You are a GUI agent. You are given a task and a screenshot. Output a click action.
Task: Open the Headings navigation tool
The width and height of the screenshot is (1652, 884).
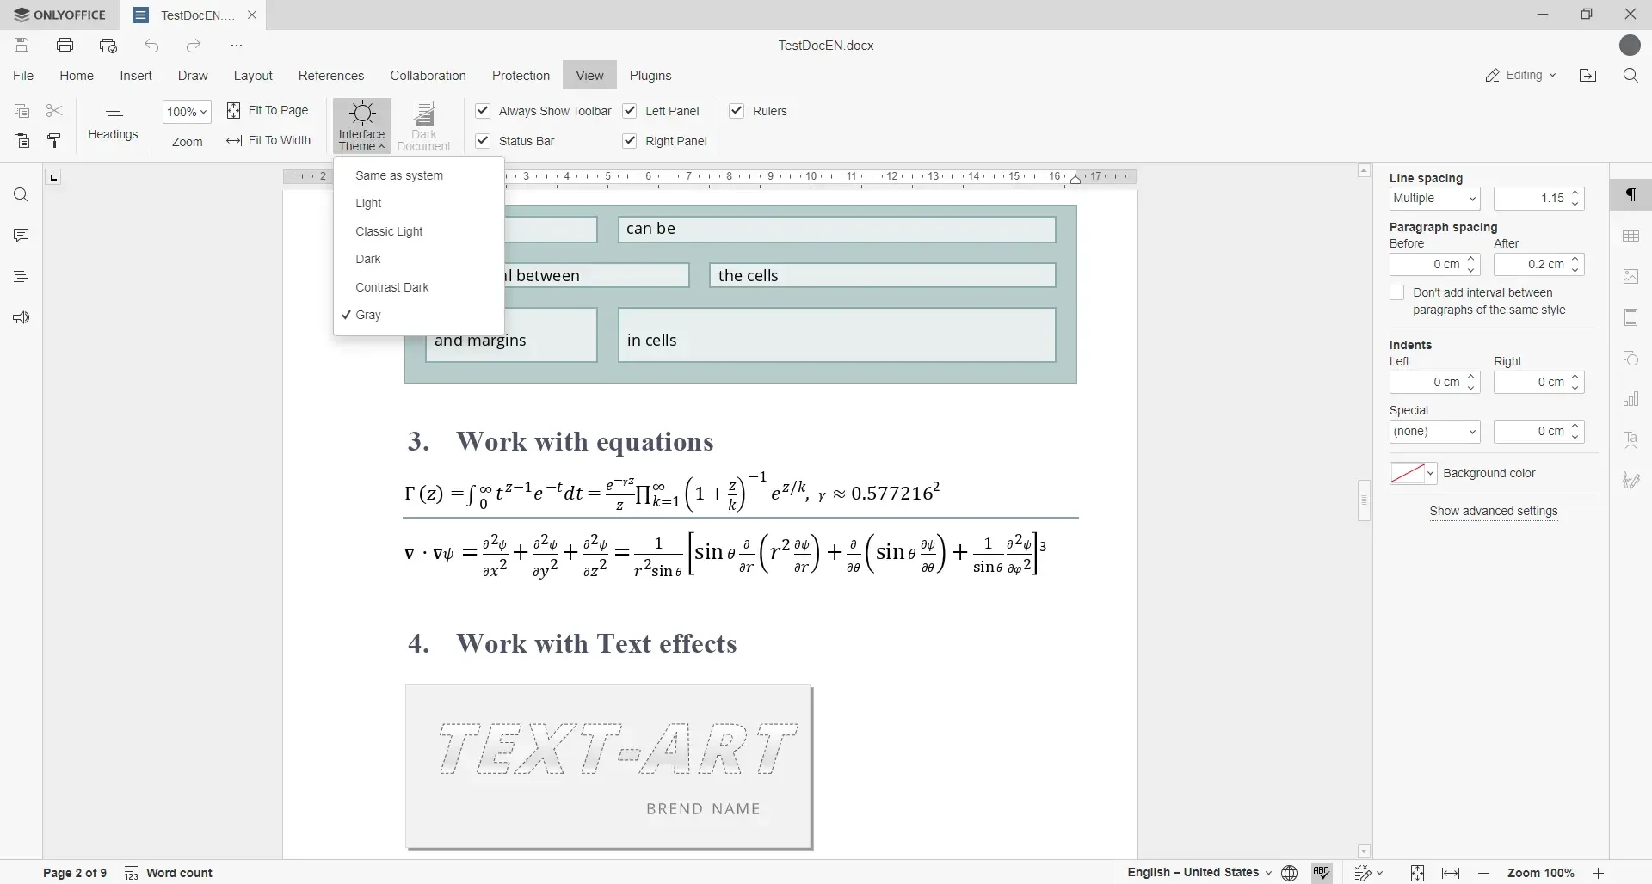[113, 123]
